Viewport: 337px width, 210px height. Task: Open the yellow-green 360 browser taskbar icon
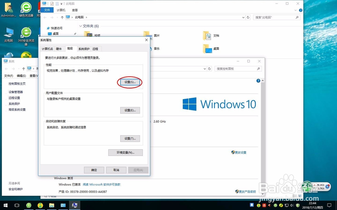pos(40,205)
